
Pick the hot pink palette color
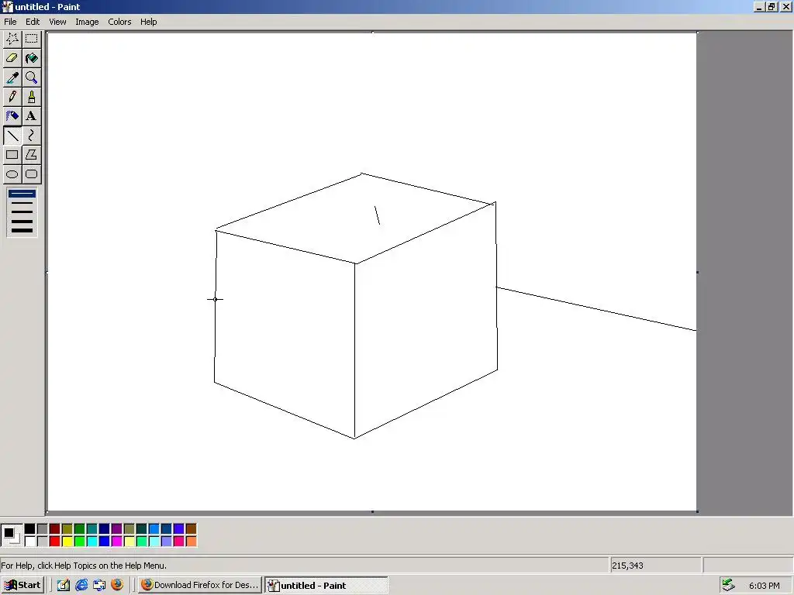[179, 542]
